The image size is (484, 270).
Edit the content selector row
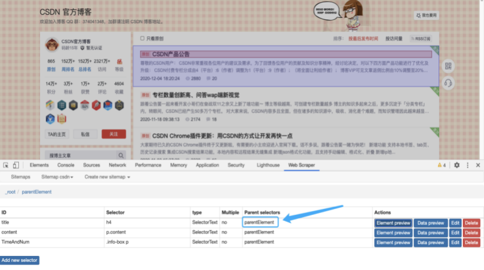coord(455,232)
